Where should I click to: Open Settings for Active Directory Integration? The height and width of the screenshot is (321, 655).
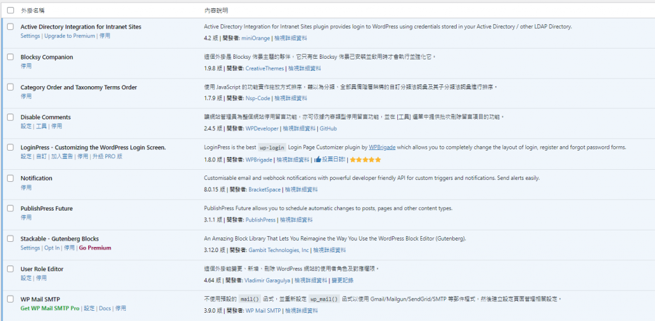(30, 36)
